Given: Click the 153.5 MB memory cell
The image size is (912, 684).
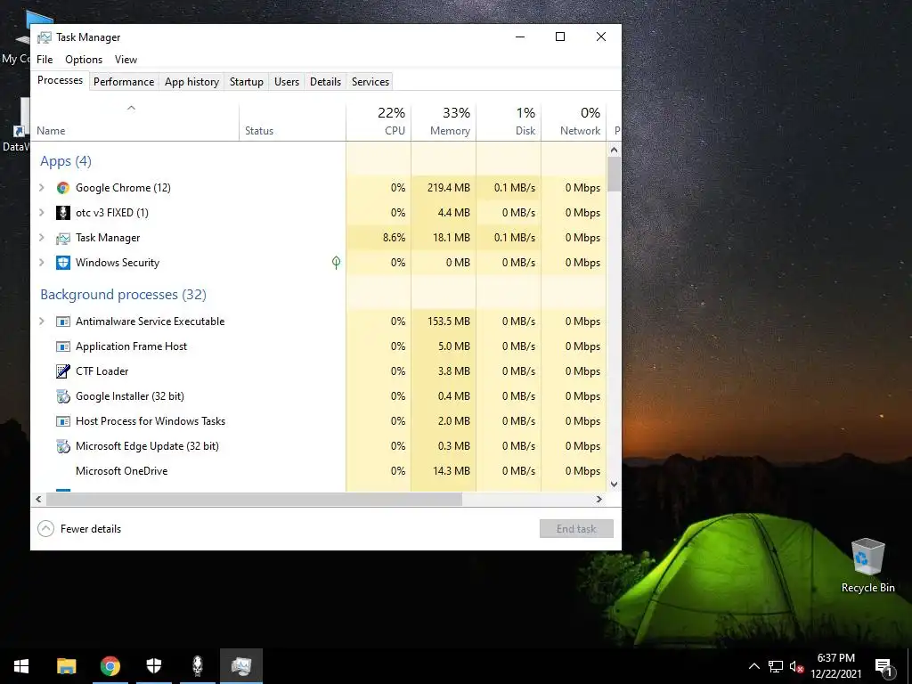Looking at the screenshot, I should point(444,322).
